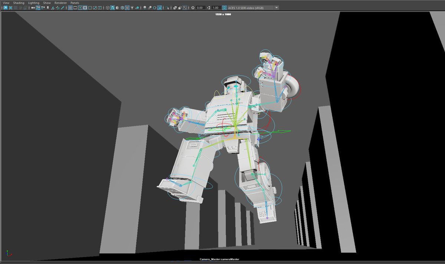Image resolution: width=445 pixels, height=264 pixels.
Task: Click the Gamma reset icon
Action: pos(208,7)
